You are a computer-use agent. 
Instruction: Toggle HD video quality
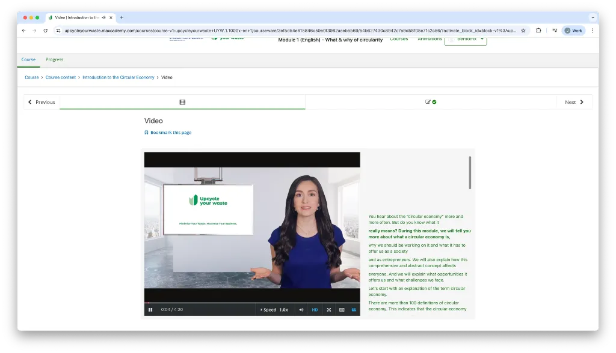315,310
